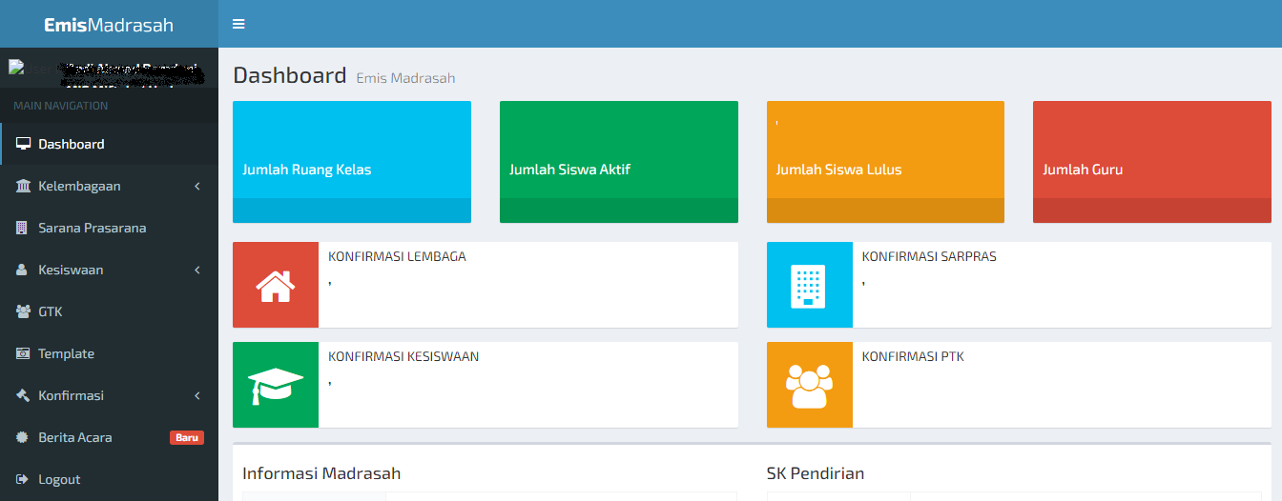The height and width of the screenshot is (501, 1282).
Task: Open the Jumlah Ruang Kelas card
Action: point(352,162)
